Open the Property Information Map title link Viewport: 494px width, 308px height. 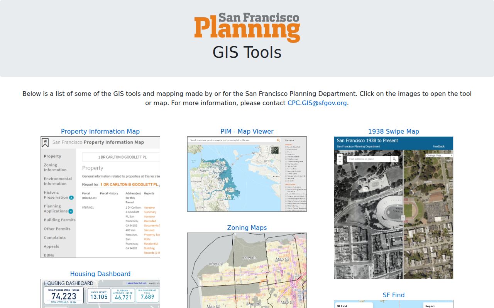pos(100,132)
